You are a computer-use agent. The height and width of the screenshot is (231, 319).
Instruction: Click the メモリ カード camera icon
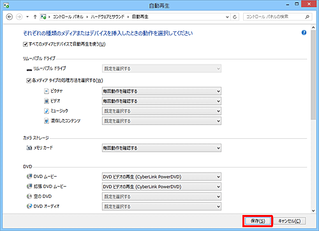pyautogui.click(x=29, y=148)
